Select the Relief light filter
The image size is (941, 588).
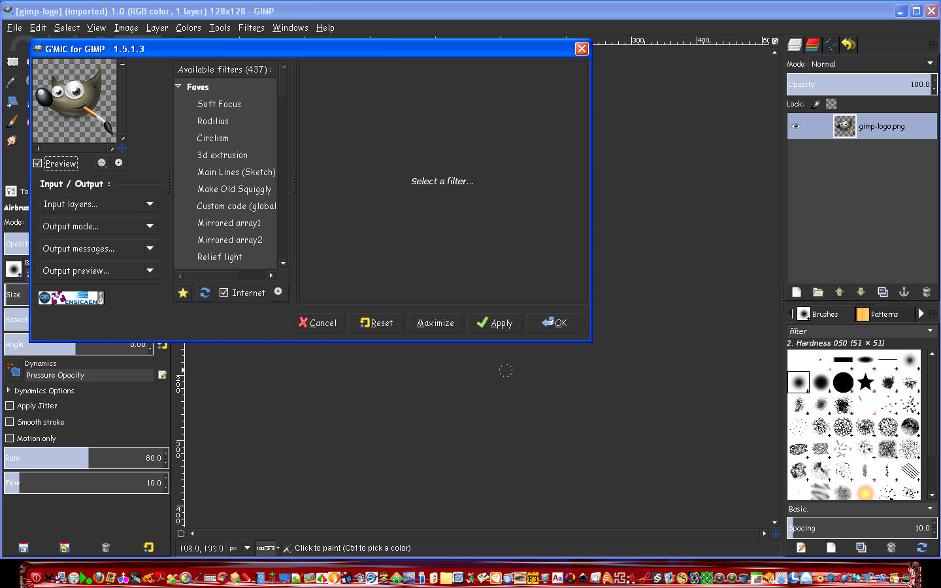(220, 257)
